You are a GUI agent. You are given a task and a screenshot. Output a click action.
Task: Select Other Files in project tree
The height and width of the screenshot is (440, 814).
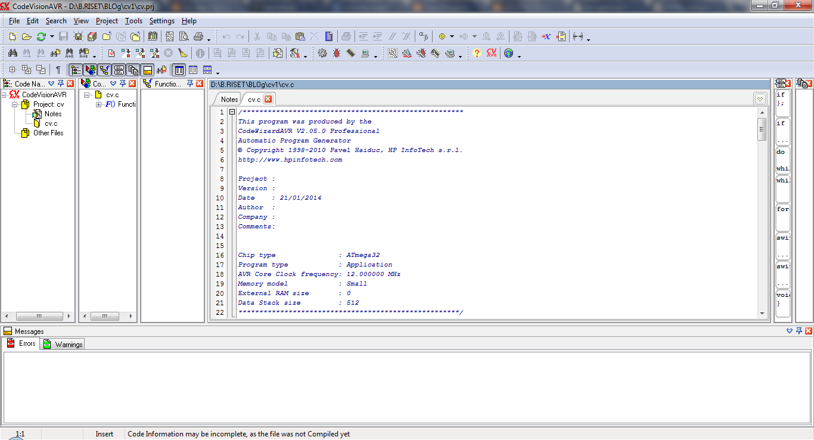tap(48, 133)
